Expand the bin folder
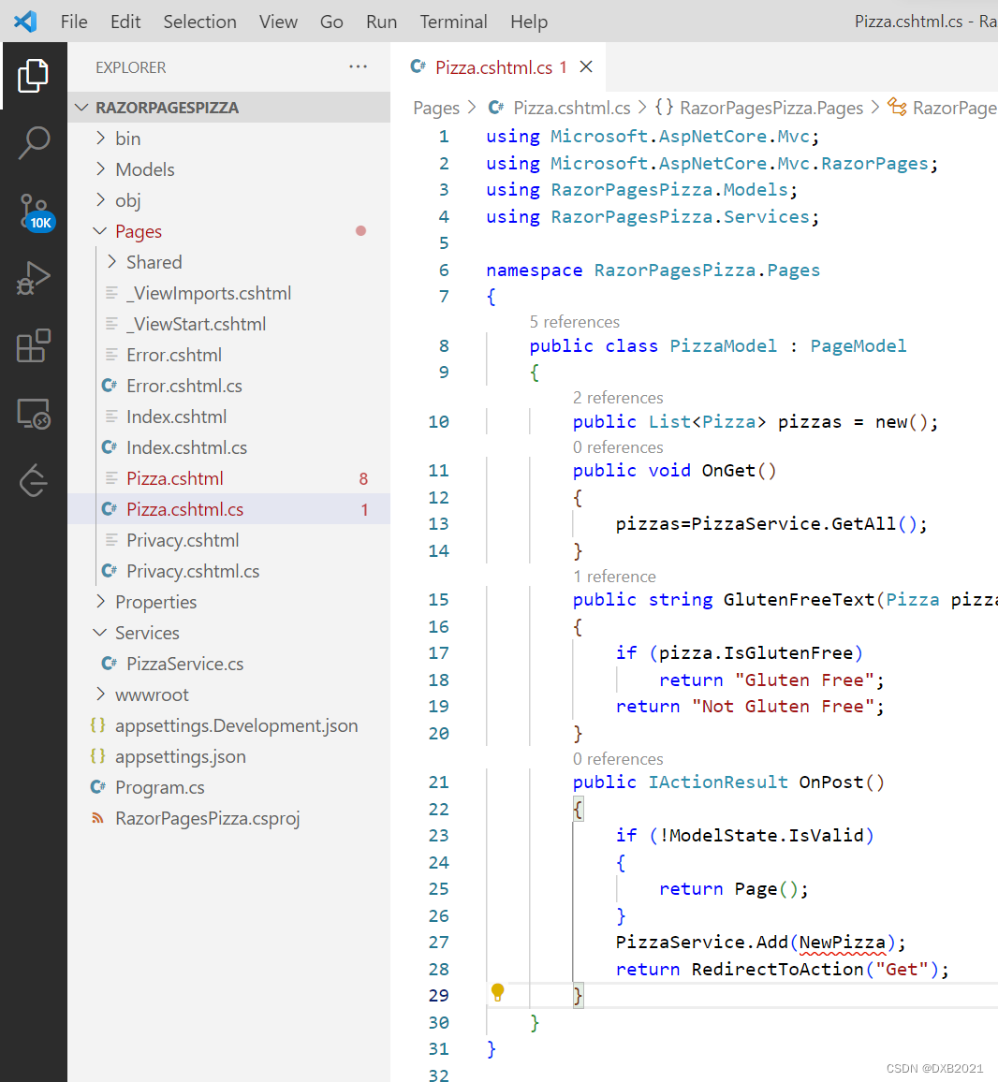Image resolution: width=998 pixels, height=1082 pixels. [127, 139]
